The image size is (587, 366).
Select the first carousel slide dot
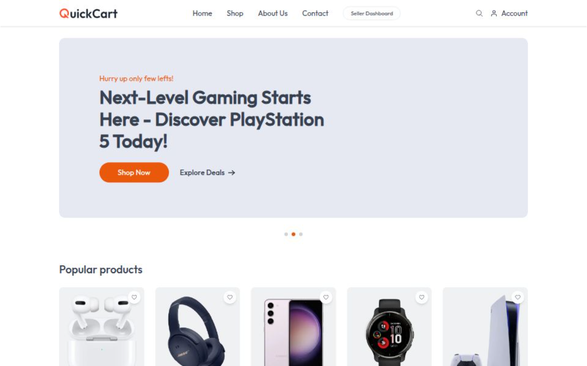click(286, 234)
